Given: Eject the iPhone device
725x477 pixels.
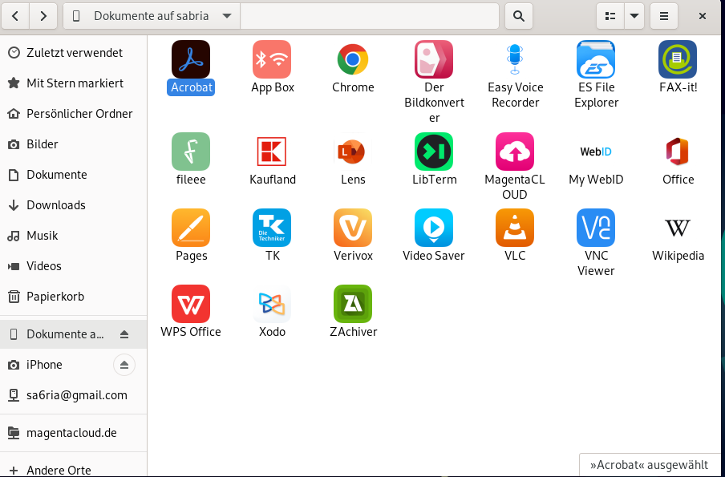Looking at the screenshot, I should (x=124, y=365).
